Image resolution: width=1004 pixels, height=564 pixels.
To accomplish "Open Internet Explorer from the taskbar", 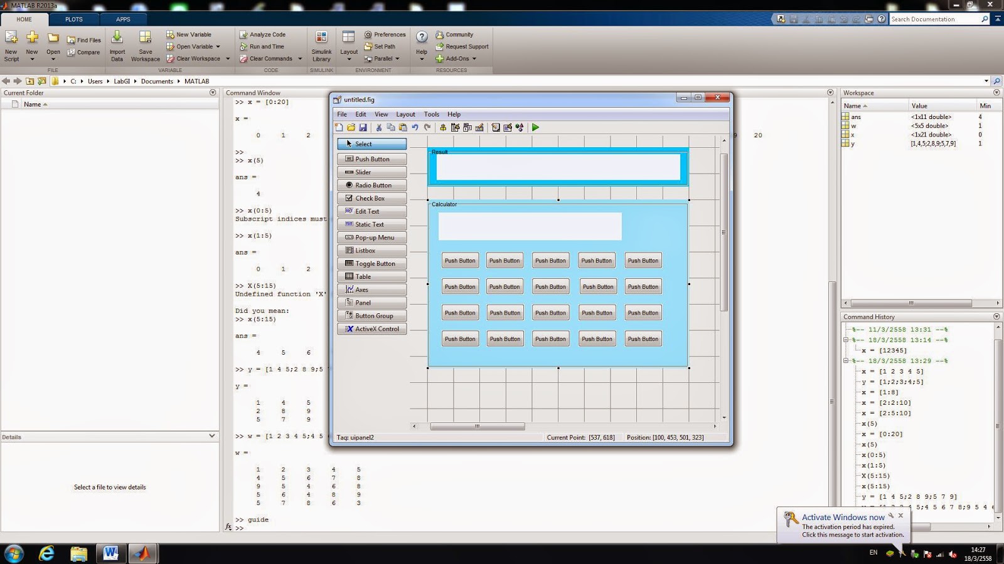I will coord(47,553).
